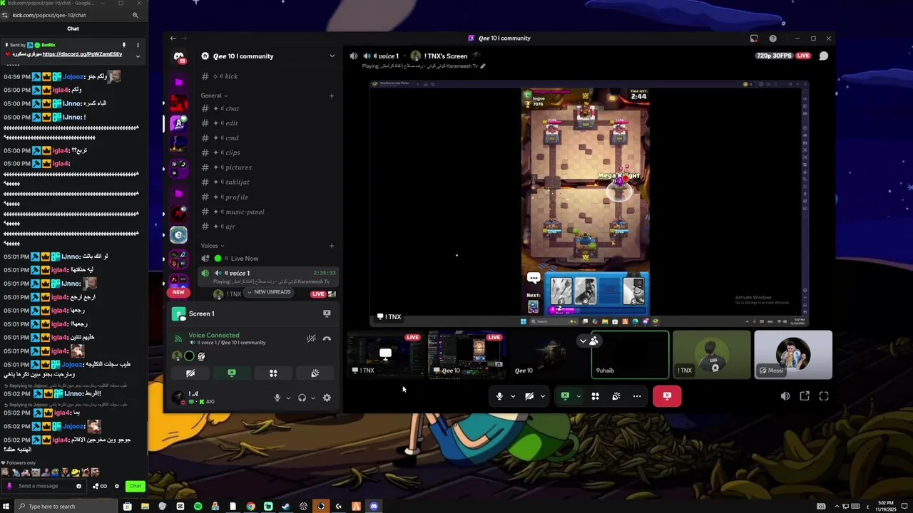This screenshot has width=913, height=513.
Task: Open soundboard in call control bar
Action: tap(616, 396)
